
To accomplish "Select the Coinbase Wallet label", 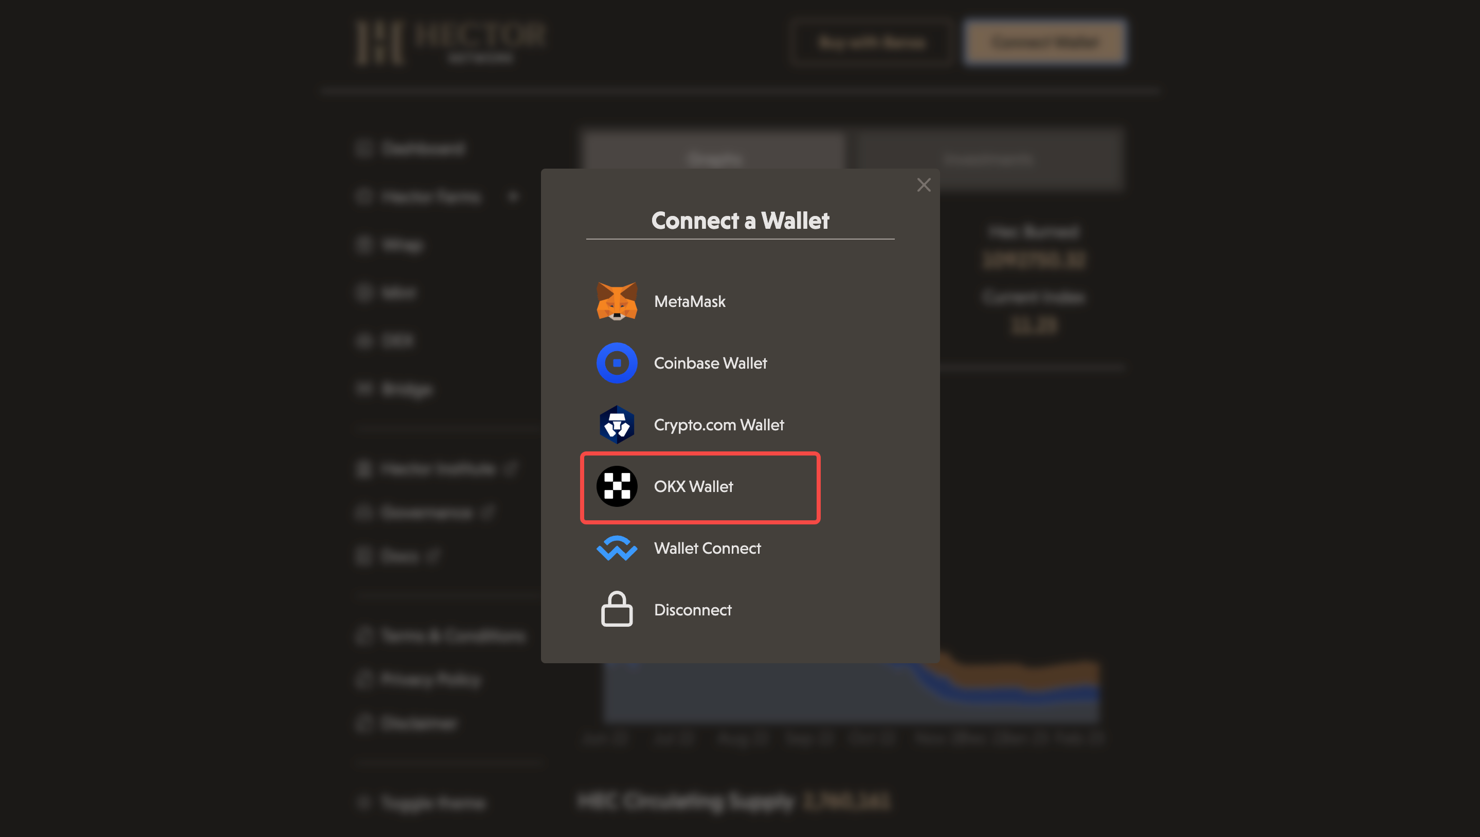I will point(710,363).
